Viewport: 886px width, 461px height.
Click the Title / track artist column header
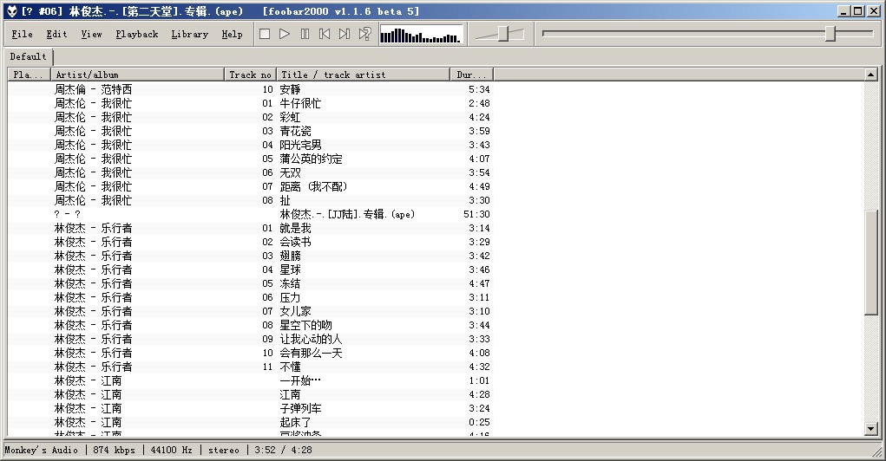tap(363, 75)
